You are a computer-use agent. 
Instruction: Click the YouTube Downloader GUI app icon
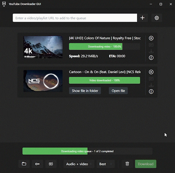click(4, 4)
